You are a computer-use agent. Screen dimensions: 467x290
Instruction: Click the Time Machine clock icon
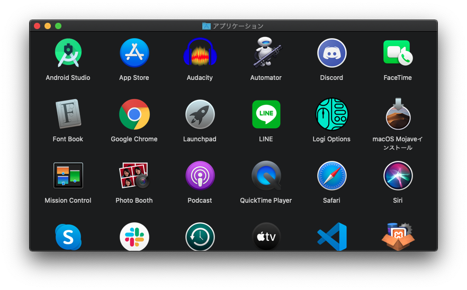(200, 237)
